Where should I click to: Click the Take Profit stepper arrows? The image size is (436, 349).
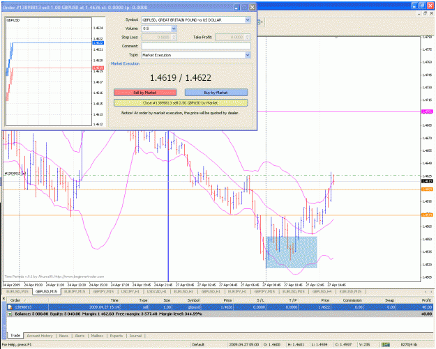(x=248, y=37)
